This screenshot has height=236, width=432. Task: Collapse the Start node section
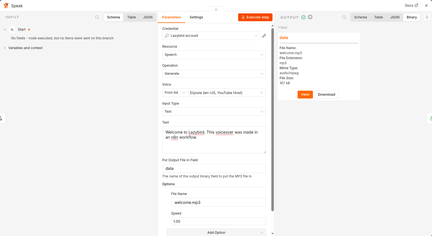(x=5, y=30)
